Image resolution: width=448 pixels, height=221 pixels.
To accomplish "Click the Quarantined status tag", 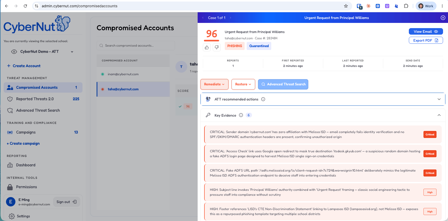I will click(x=259, y=46).
